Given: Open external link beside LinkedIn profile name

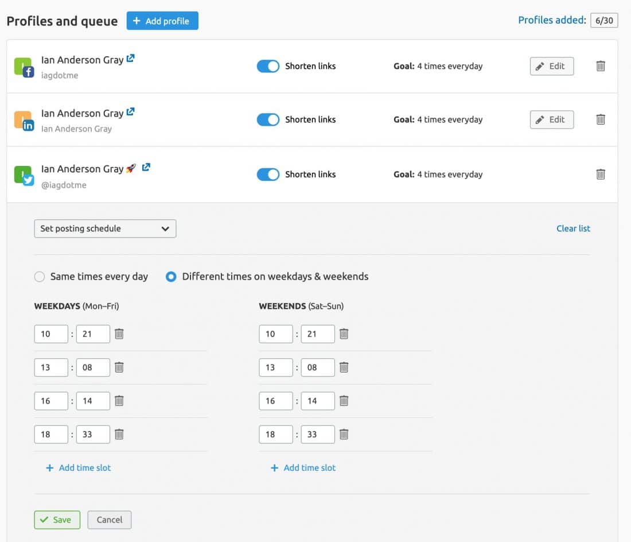Looking at the screenshot, I should coord(131,112).
